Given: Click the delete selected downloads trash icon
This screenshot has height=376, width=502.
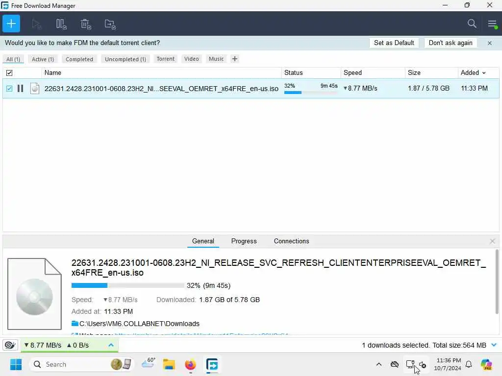Looking at the screenshot, I should [85, 24].
